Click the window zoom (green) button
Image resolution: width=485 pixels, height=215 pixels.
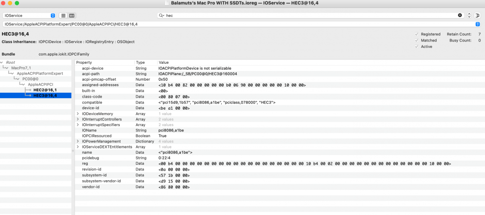click(16, 3)
